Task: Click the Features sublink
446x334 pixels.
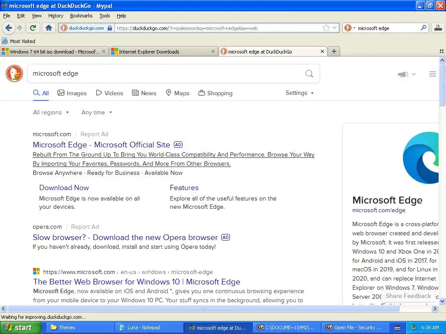Action: pos(184,188)
